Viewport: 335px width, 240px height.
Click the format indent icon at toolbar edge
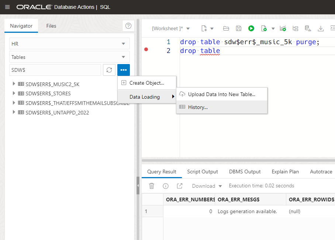point(332,28)
